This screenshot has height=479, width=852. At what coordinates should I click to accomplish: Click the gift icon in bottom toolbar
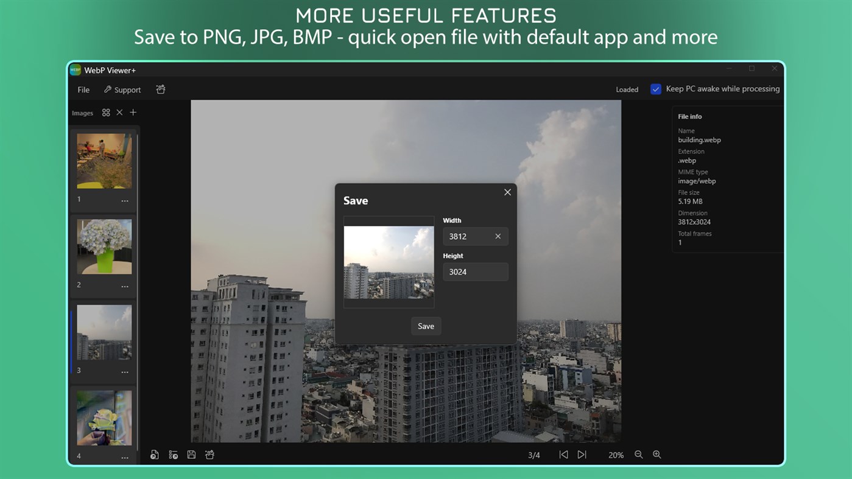(x=209, y=455)
